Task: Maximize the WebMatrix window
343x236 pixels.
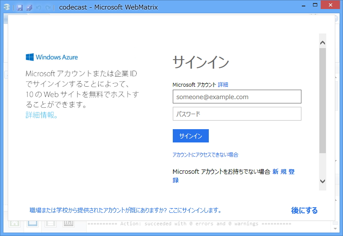Action: pos(315,5)
